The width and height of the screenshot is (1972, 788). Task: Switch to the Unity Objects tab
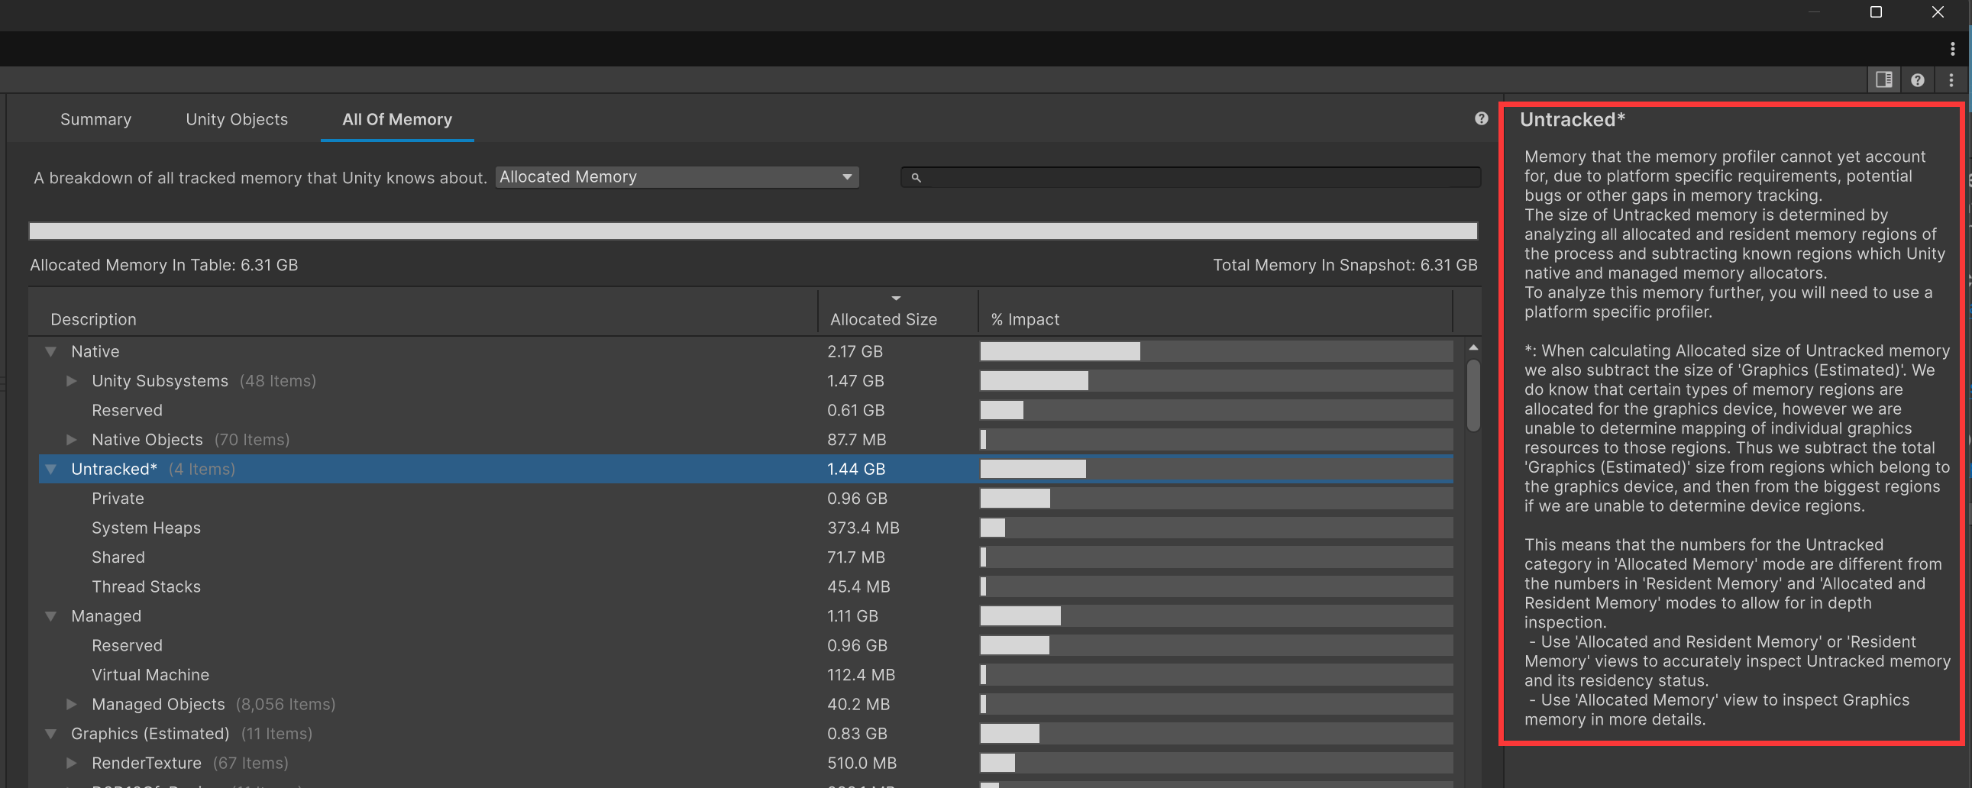pyautogui.click(x=237, y=119)
